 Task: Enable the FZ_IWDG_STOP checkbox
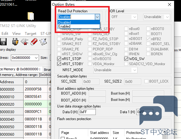90,39
